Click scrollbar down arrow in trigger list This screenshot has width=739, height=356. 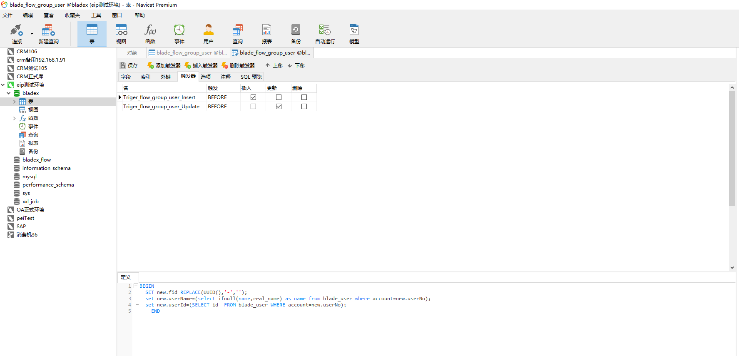click(x=732, y=268)
